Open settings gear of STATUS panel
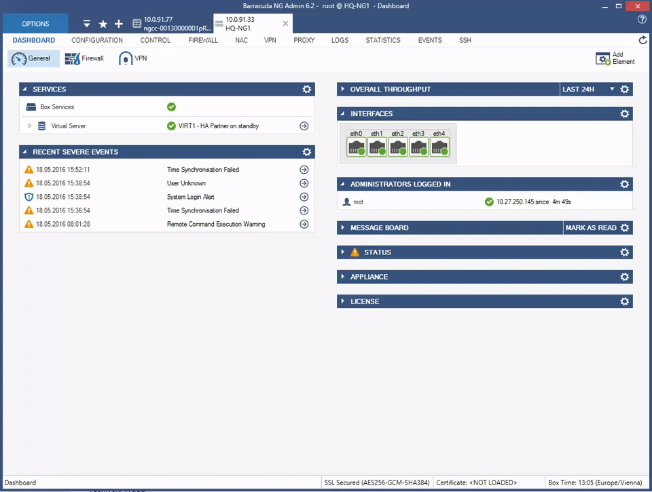 (x=624, y=252)
